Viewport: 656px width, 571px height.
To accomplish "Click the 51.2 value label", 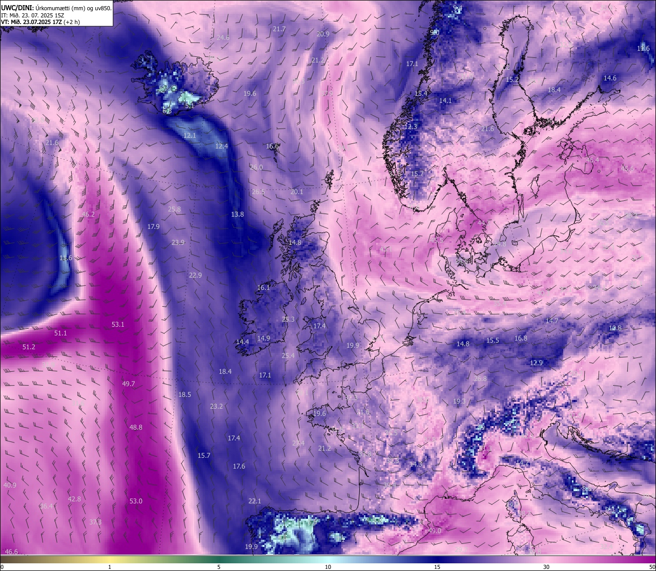I will pyautogui.click(x=29, y=347).
